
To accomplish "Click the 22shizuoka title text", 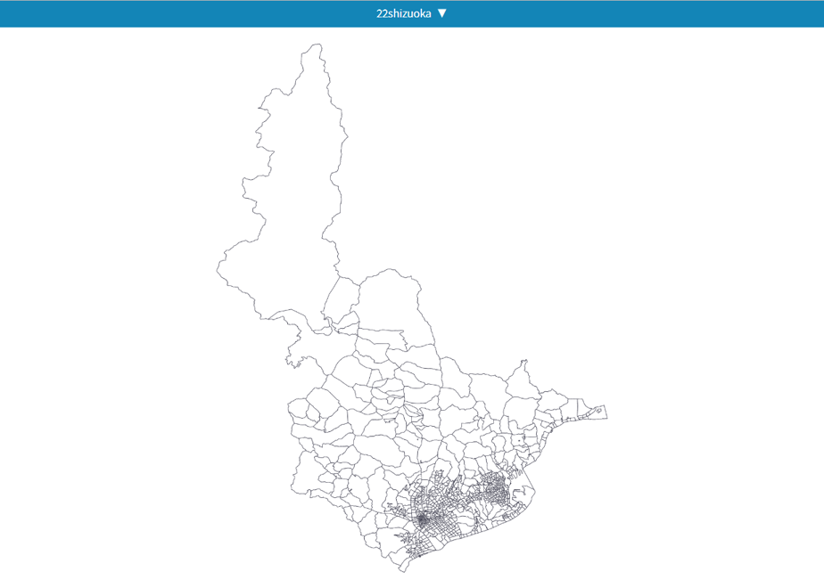I will [404, 13].
